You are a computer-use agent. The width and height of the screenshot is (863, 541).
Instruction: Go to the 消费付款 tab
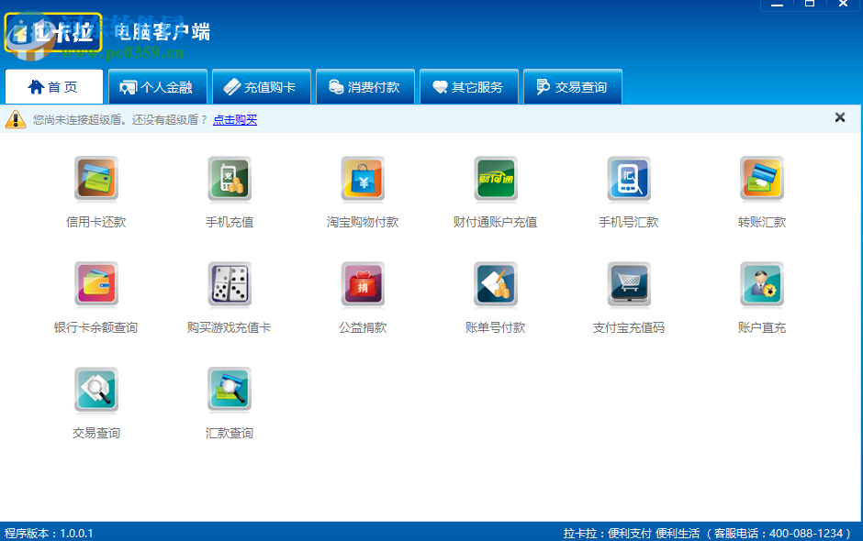(x=365, y=87)
